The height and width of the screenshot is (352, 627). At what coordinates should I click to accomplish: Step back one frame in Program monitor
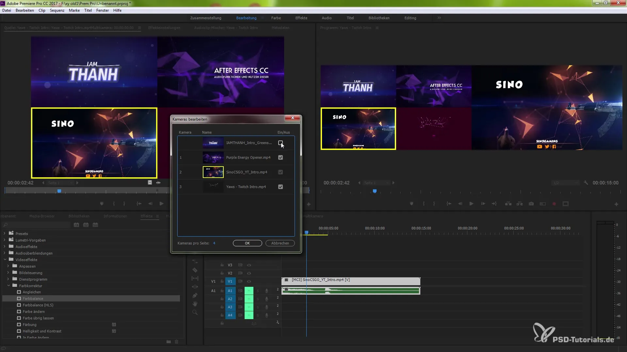tap(460, 204)
